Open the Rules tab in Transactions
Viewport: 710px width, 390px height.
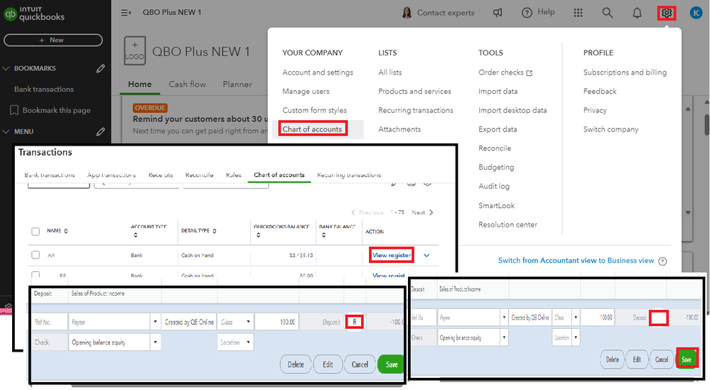click(x=234, y=175)
